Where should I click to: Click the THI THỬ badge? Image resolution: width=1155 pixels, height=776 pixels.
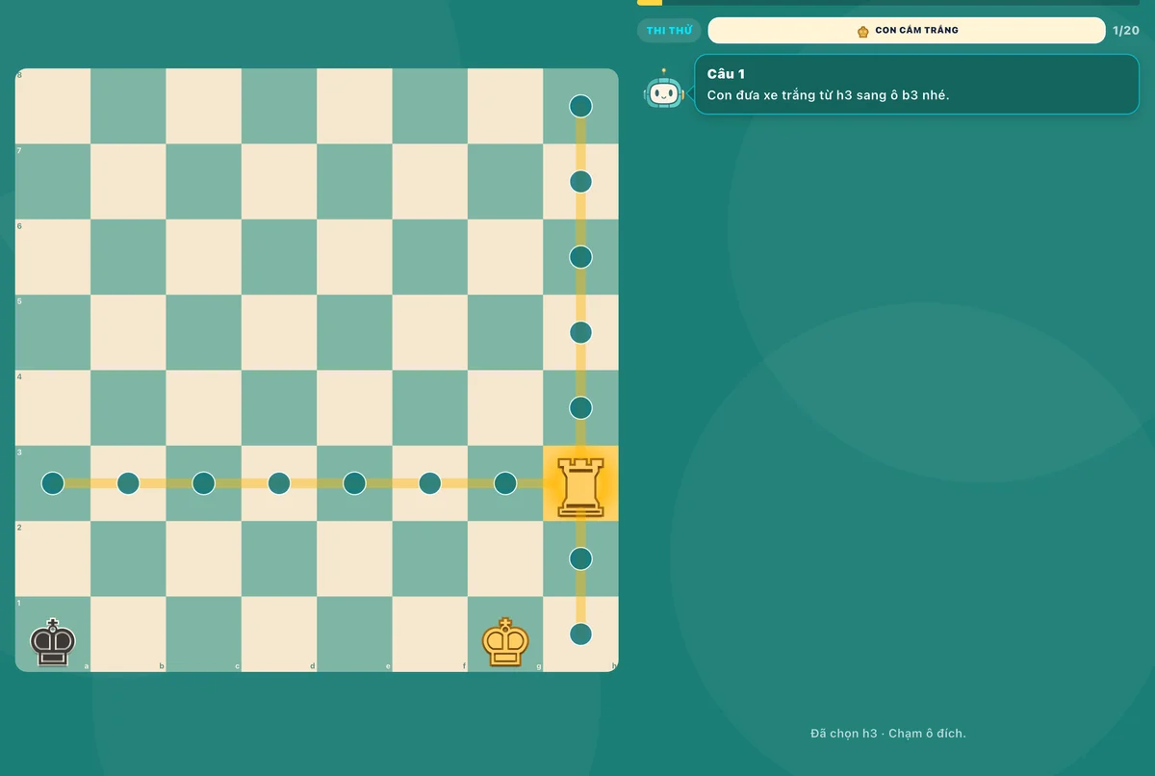tap(669, 31)
